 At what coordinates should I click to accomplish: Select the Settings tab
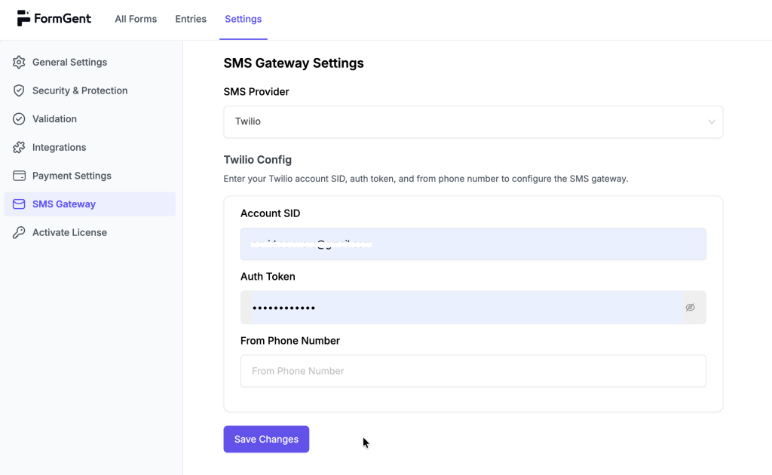tap(244, 19)
